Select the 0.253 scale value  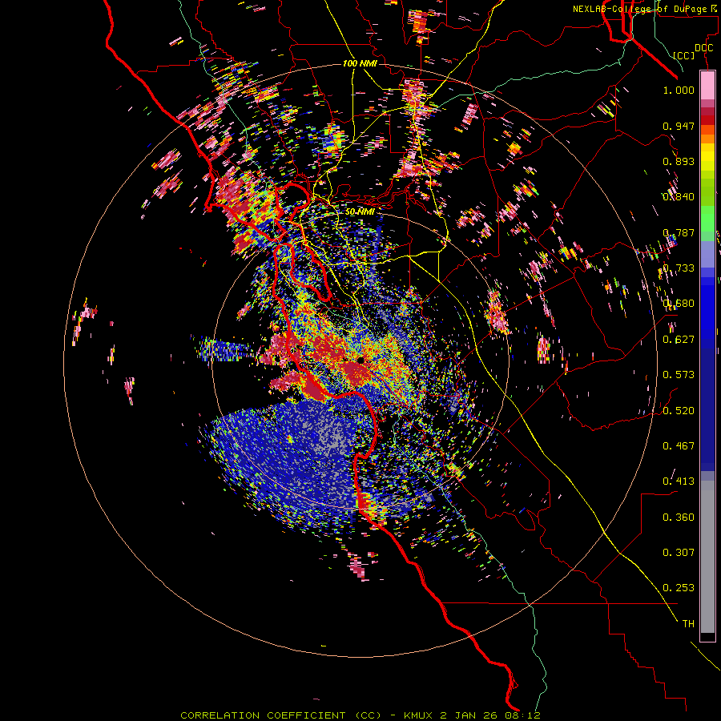click(679, 588)
